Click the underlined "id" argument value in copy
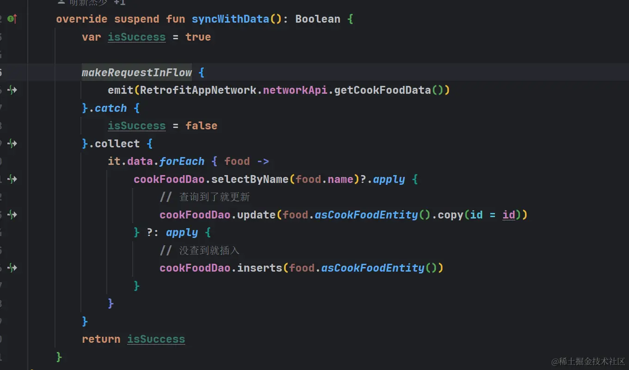Viewport: 629px width, 370px height. [x=509, y=215]
